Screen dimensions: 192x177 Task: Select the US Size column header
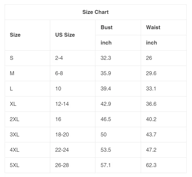tap(65, 35)
